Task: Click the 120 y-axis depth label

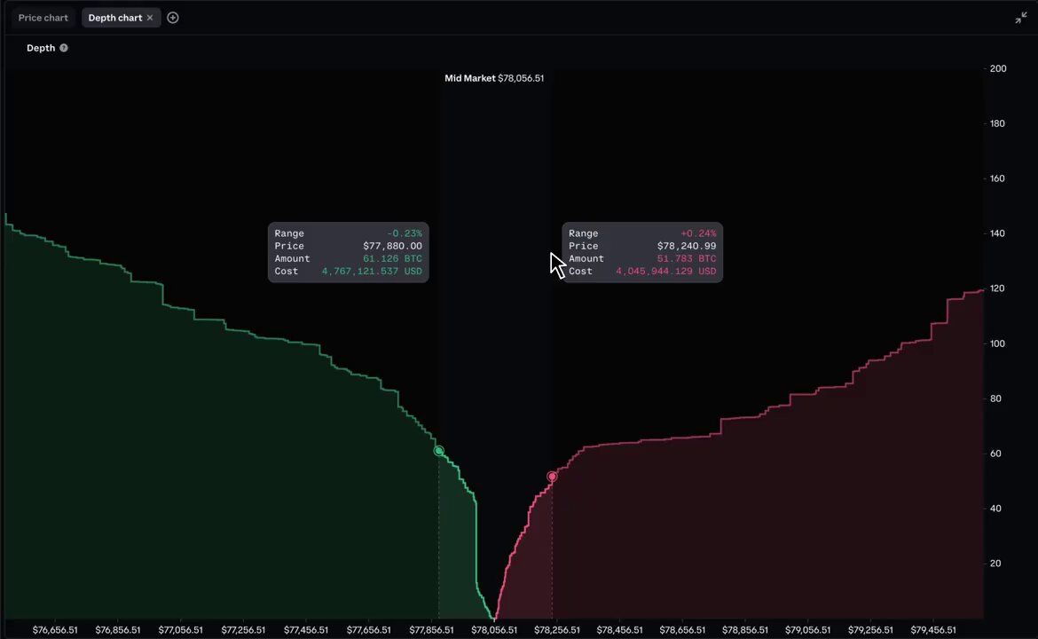Action: [997, 288]
